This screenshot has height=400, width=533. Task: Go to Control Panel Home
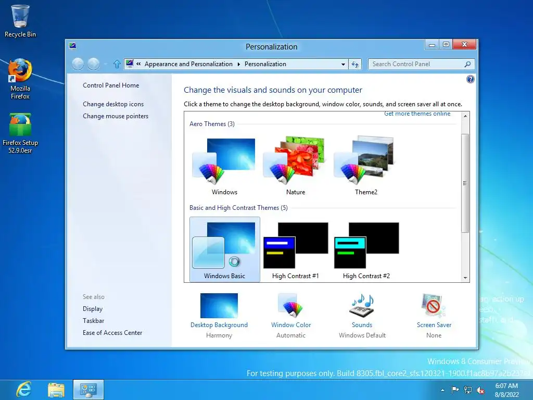coord(111,85)
